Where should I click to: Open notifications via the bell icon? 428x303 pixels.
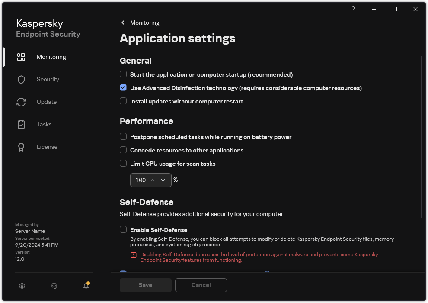coord(86,285)
